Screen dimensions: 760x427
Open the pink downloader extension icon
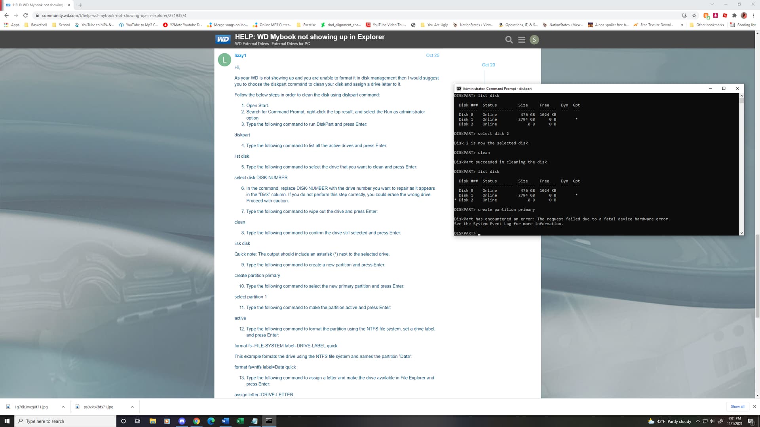[716, 15]
